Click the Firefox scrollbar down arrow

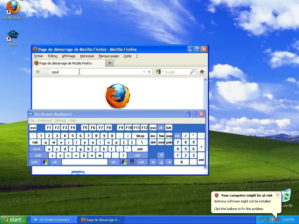[205, 167]
